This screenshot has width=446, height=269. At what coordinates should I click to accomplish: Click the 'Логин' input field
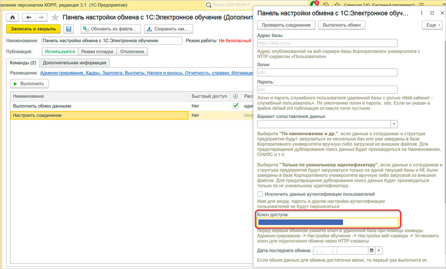coord(327,73)
